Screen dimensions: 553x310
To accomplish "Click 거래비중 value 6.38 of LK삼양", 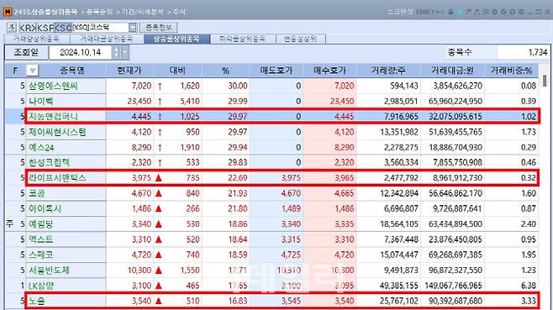I will coord(529,286).
